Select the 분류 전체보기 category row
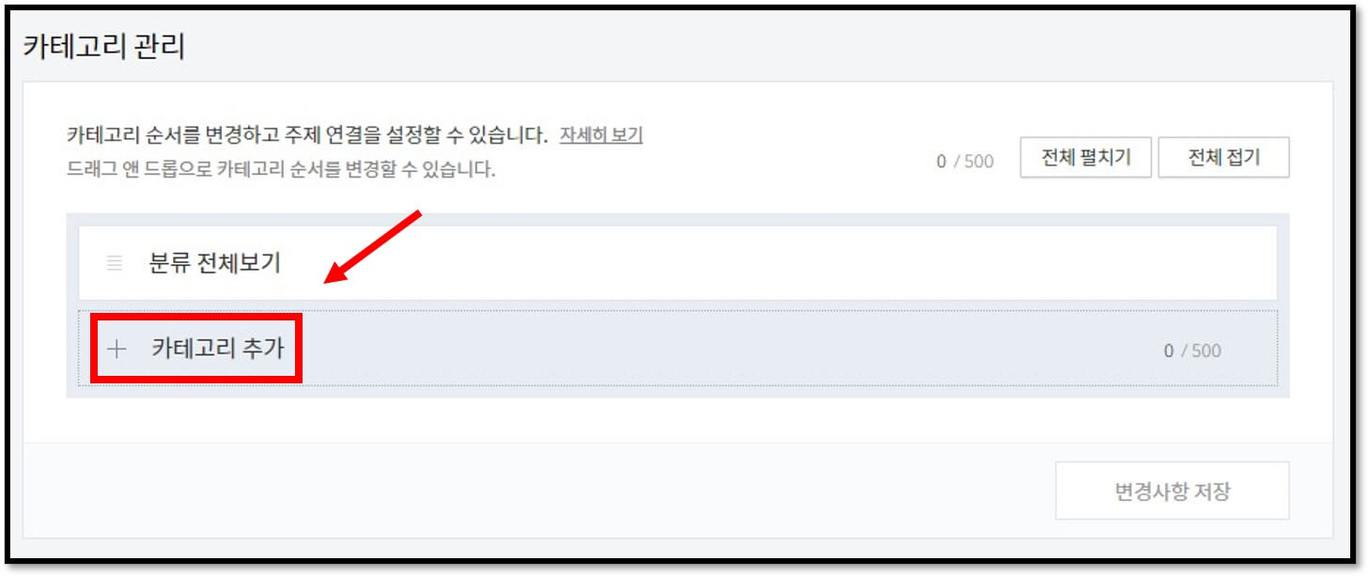 coord(677,263)
